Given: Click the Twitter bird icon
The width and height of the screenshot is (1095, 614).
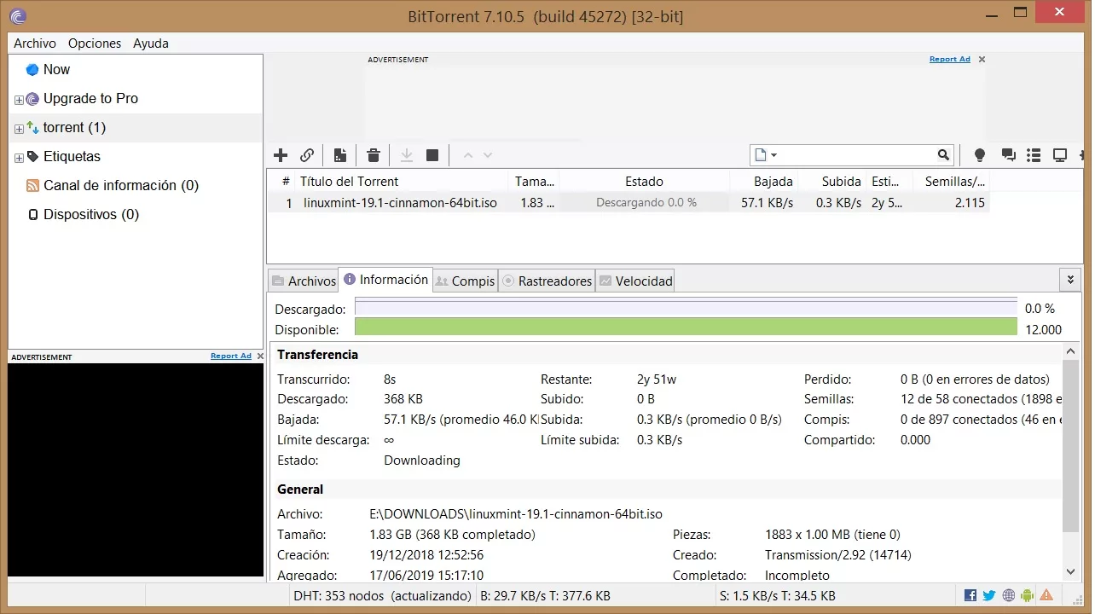Looking at the screenshot, I should point(989,596).
